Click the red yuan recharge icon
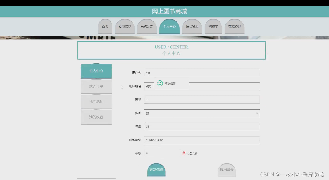Screen dimensions: 329x180 [x=184, y=153]
